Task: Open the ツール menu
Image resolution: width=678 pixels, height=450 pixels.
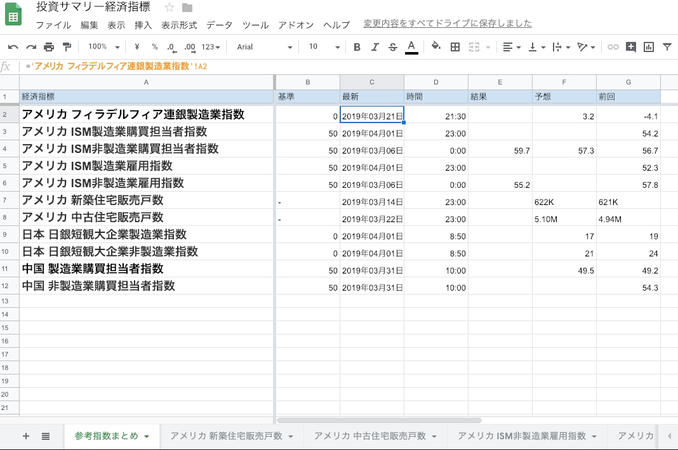Action: point(255,25)
